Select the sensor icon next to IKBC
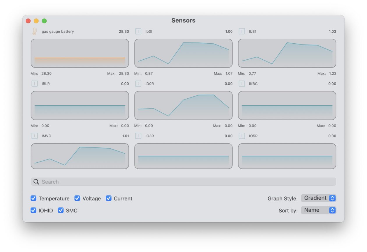 point(241,84)
